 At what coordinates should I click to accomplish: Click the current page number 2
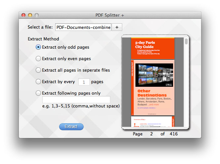pos(151,134)
